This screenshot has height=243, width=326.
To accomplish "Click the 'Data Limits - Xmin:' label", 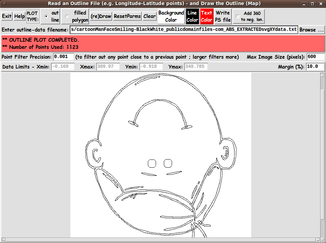I will [26, 67].
